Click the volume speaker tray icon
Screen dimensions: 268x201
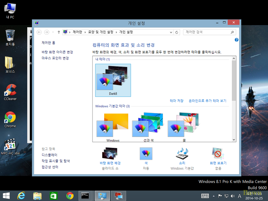coord(232,196)
